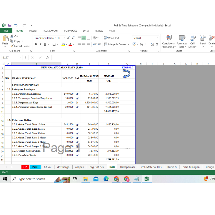Image resolution: width=215 pixels, height=215 pixels.
Task: Open the FORMULAS ribbon tab
Action: click(70, 31)
